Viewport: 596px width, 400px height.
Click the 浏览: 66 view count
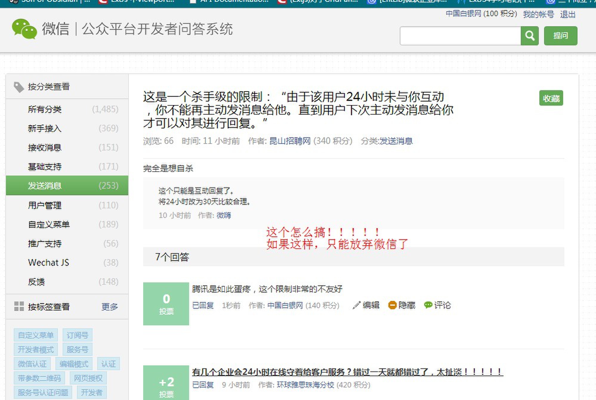click(158, 141)
